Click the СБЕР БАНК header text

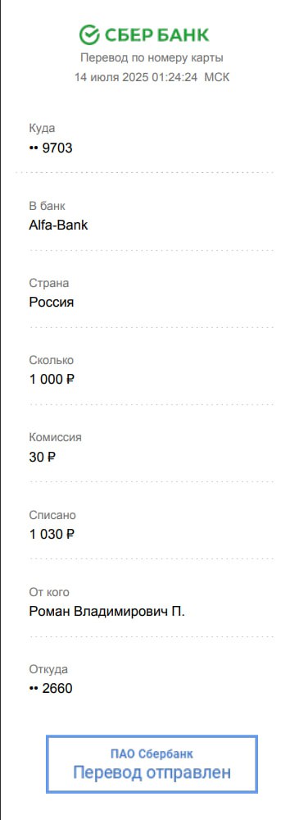coord(156,35)
